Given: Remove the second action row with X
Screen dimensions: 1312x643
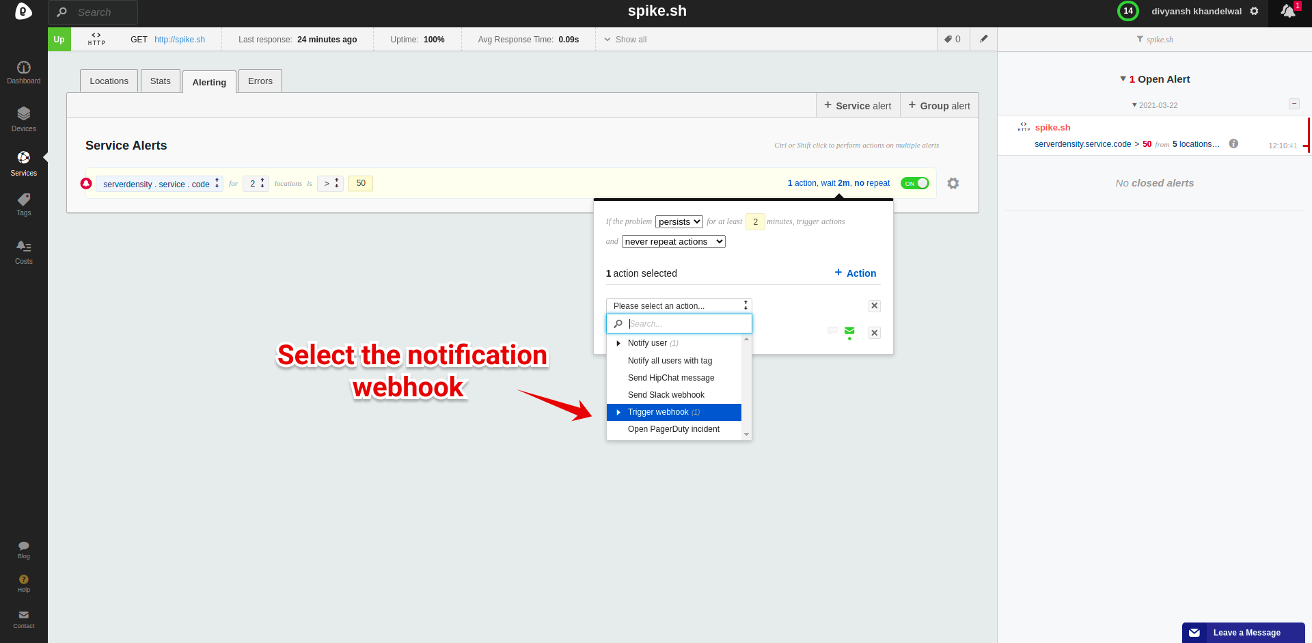Looking at the screenshot, I should (875, 333).
